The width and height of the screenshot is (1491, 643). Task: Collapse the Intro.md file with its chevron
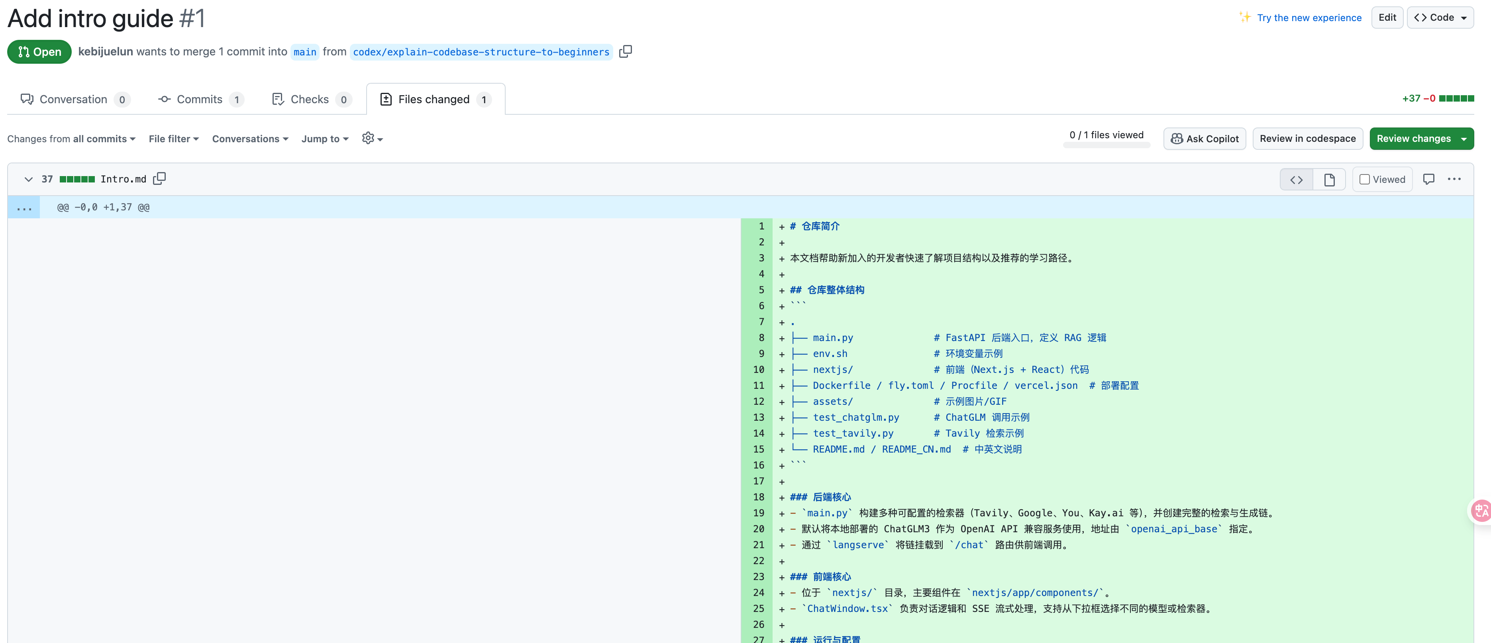click(28, 179)
